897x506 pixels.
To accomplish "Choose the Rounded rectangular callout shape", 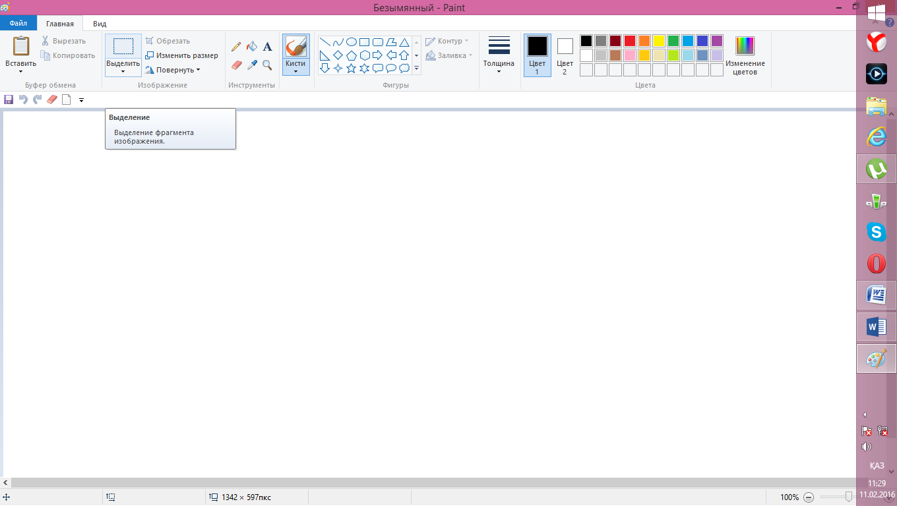I will (x=378, y=69).
